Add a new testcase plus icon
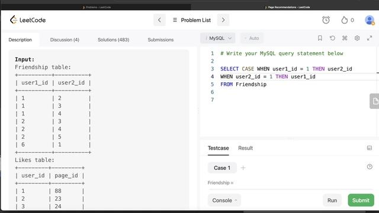Image resolution: width=379 pixels, height=213 pixels. (x=243, y=168)
